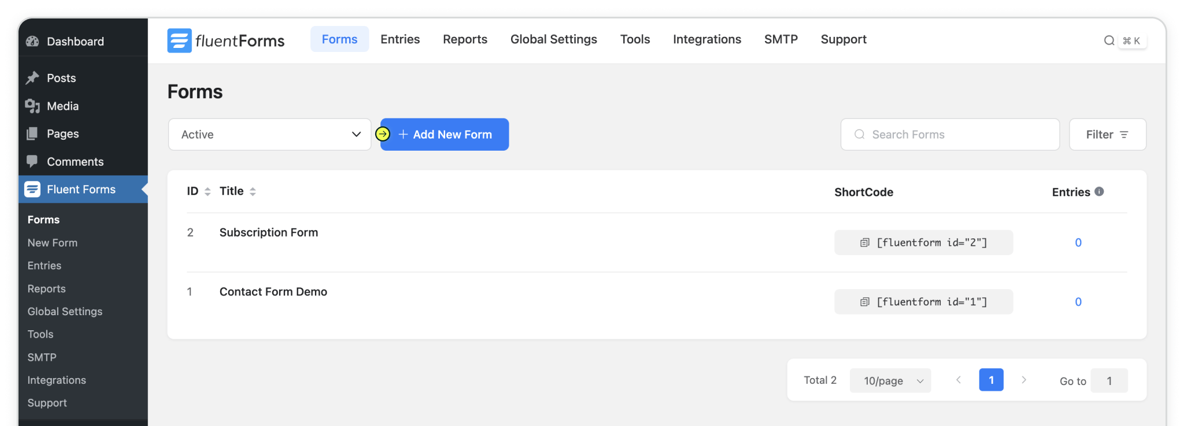Open global search magnifier icon

[x=1109, y=40]
